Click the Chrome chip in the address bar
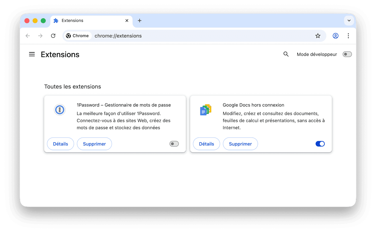376x233 pixels. (x=77, y=36)
